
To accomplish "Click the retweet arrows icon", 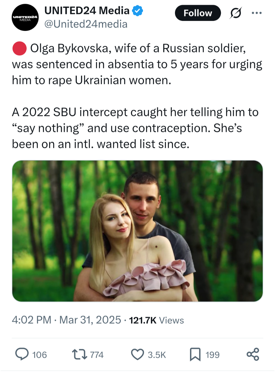I will [x=80, y=355].
